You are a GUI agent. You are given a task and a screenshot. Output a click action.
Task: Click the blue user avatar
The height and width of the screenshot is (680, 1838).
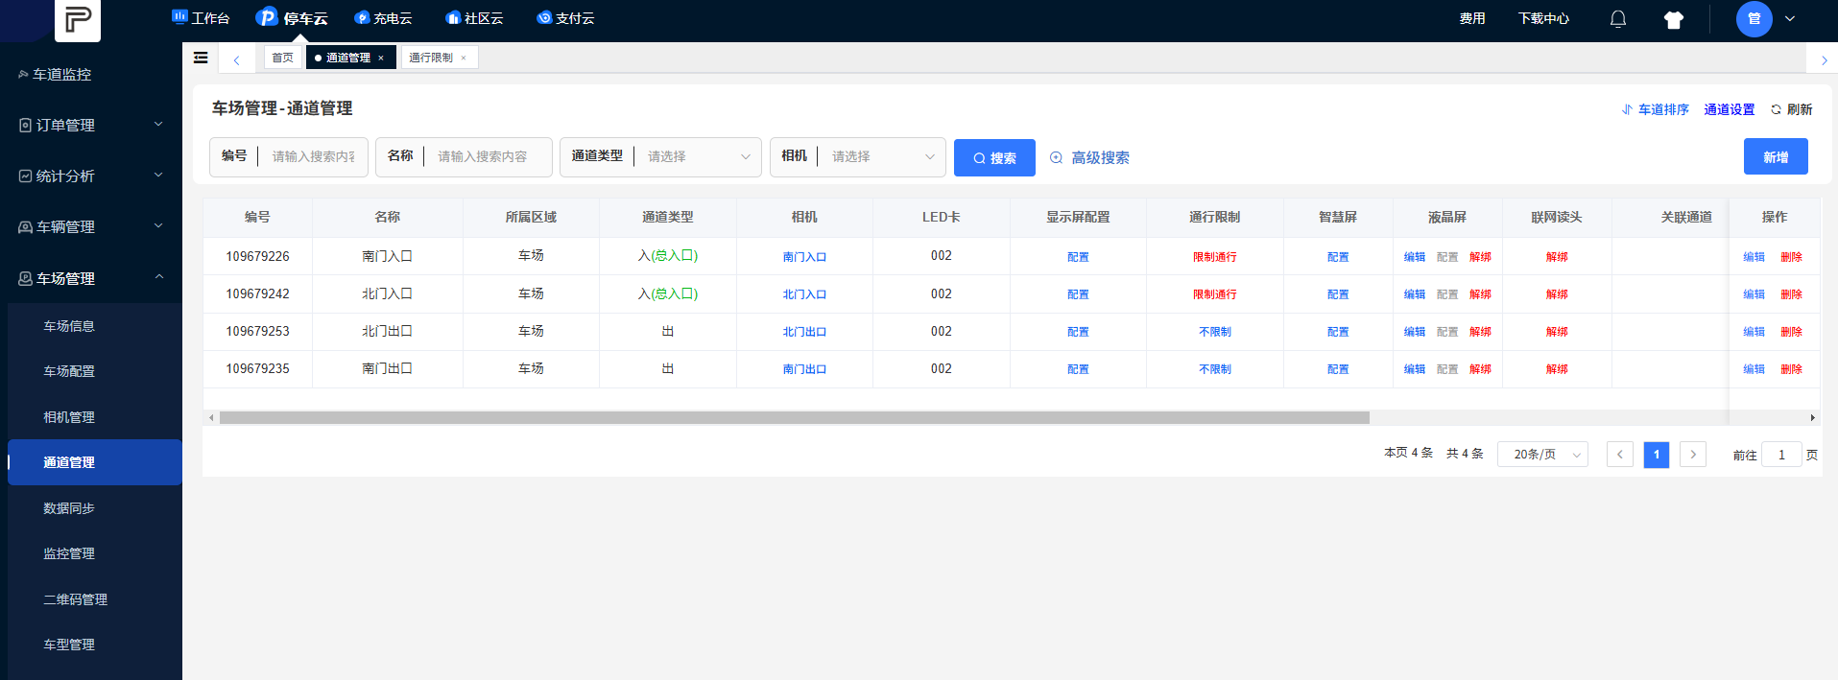[1754, 18]
